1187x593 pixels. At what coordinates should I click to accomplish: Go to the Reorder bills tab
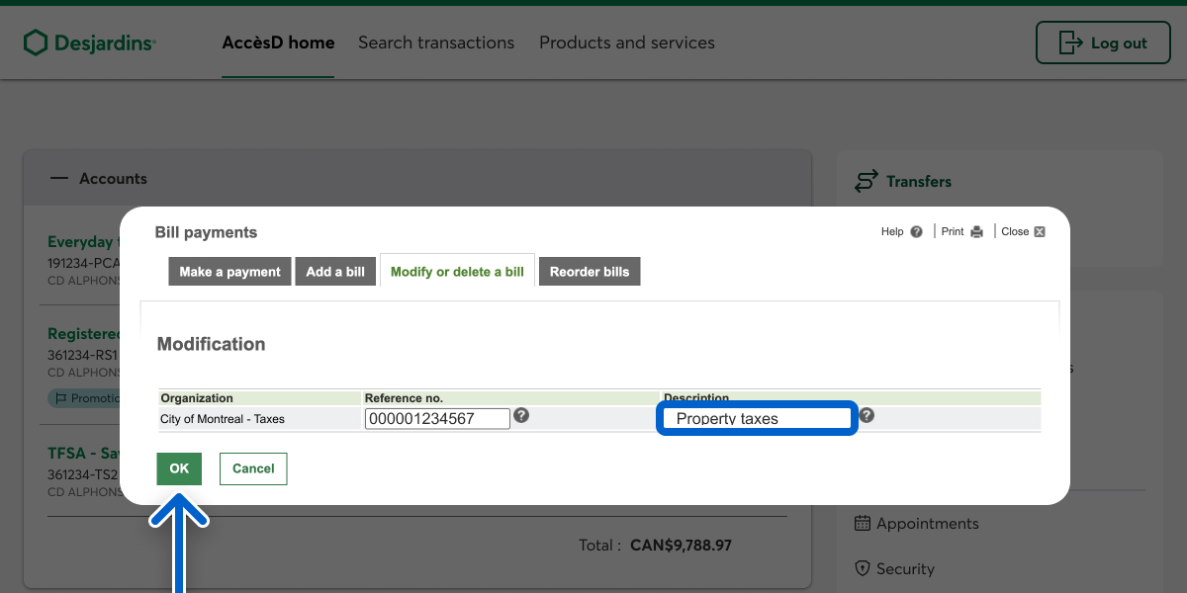(590, 272)
